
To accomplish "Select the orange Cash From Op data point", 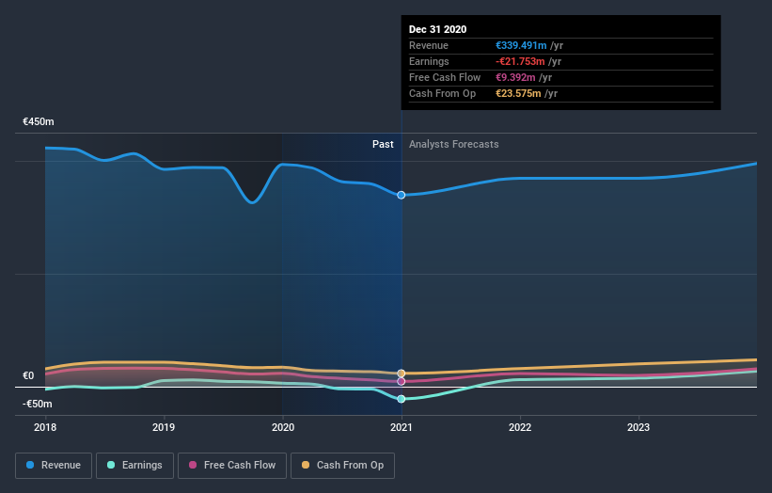I will click(402, 374).
